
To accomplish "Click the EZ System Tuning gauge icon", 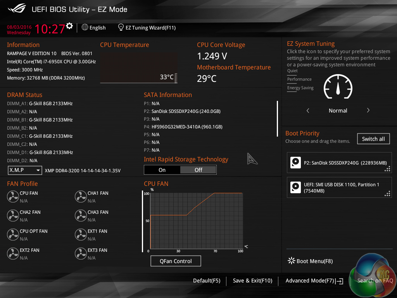I will click(338, 87).
